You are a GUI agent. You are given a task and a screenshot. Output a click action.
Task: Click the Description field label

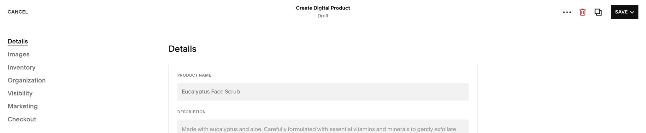(191, 112)
